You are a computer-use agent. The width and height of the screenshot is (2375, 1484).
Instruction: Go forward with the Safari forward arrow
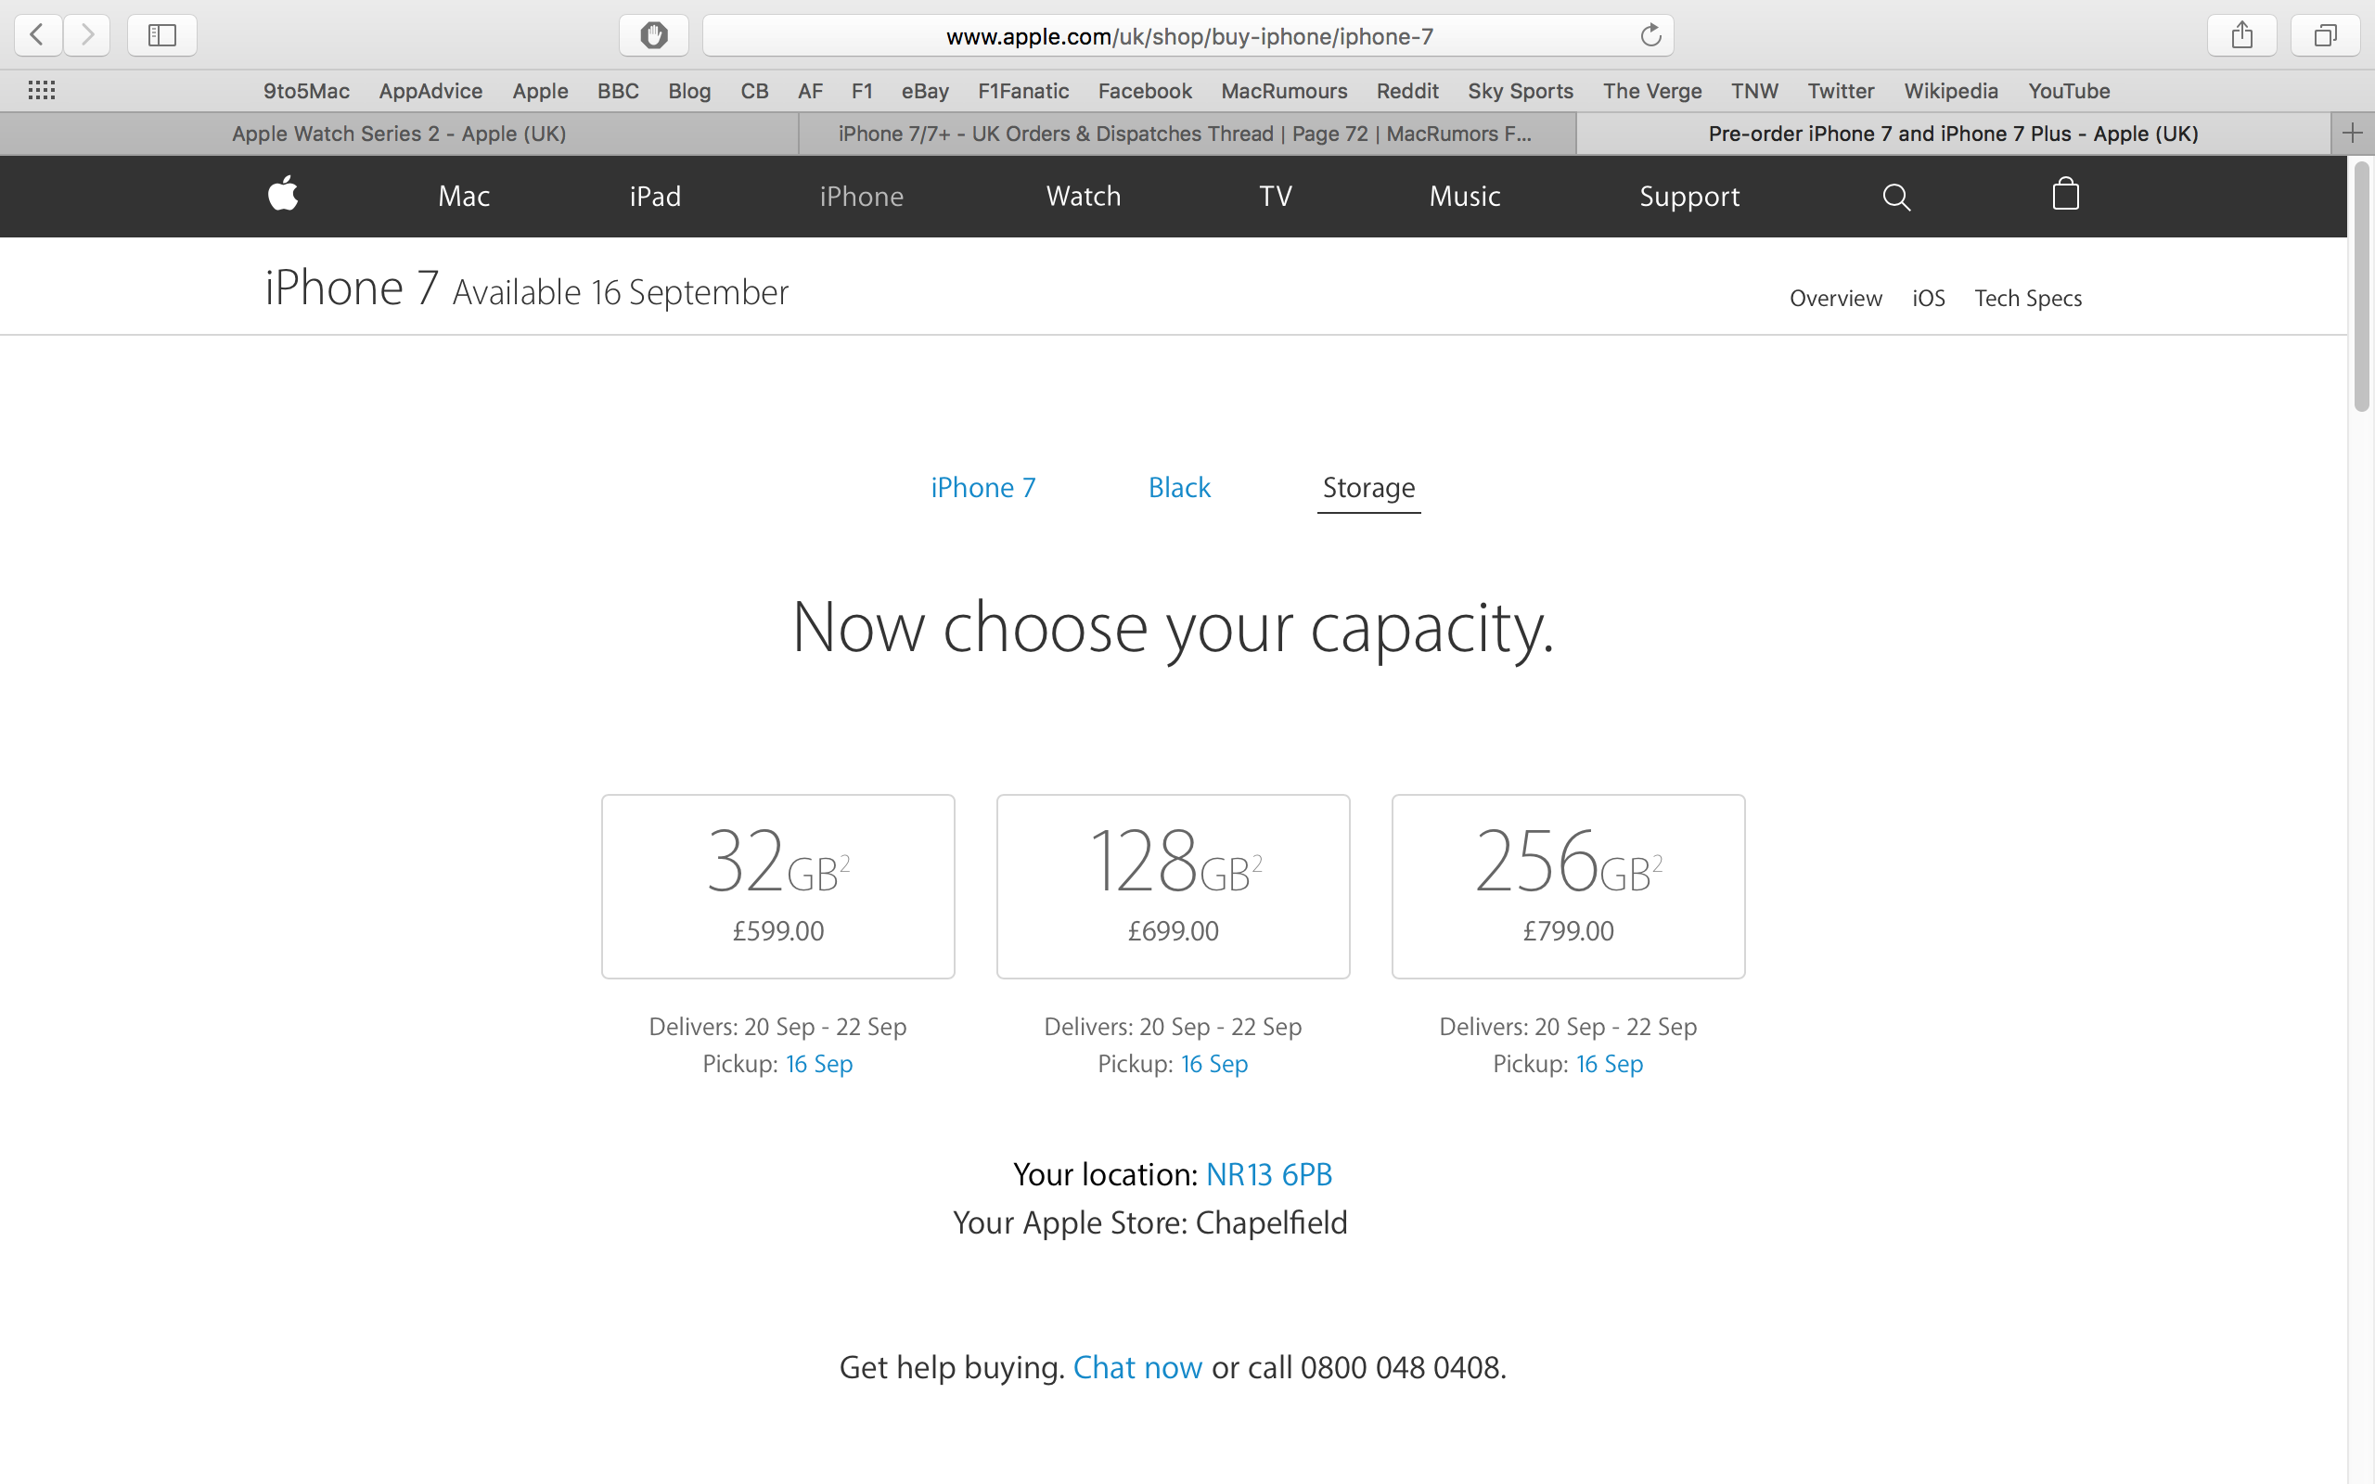pos(87,35)
